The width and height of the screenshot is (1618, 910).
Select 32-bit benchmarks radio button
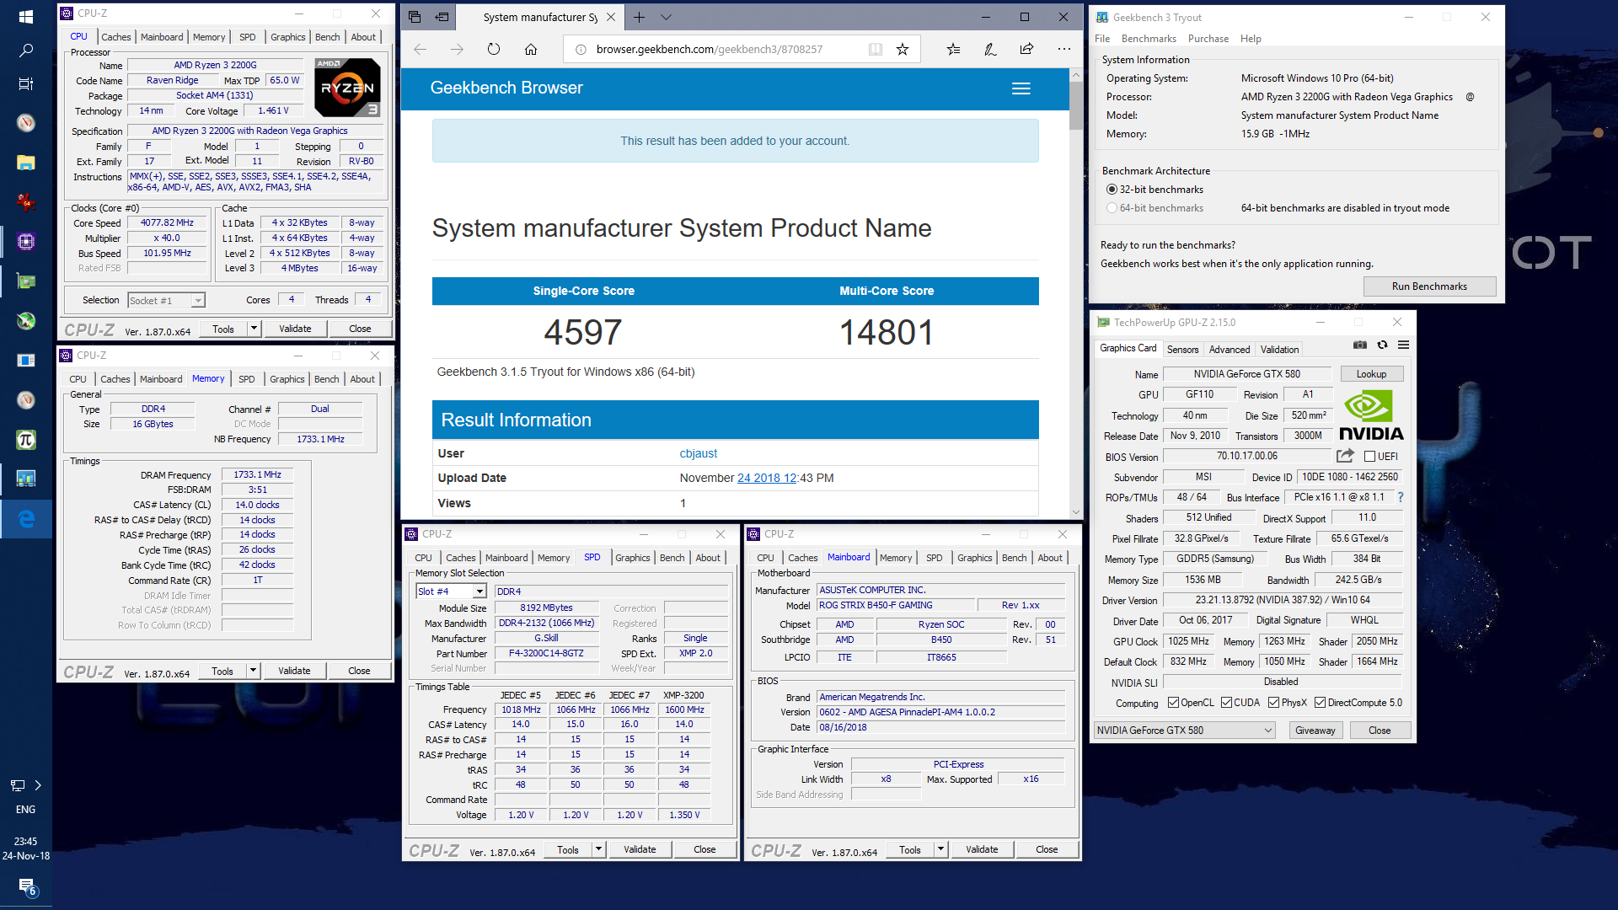point(1112,190)
